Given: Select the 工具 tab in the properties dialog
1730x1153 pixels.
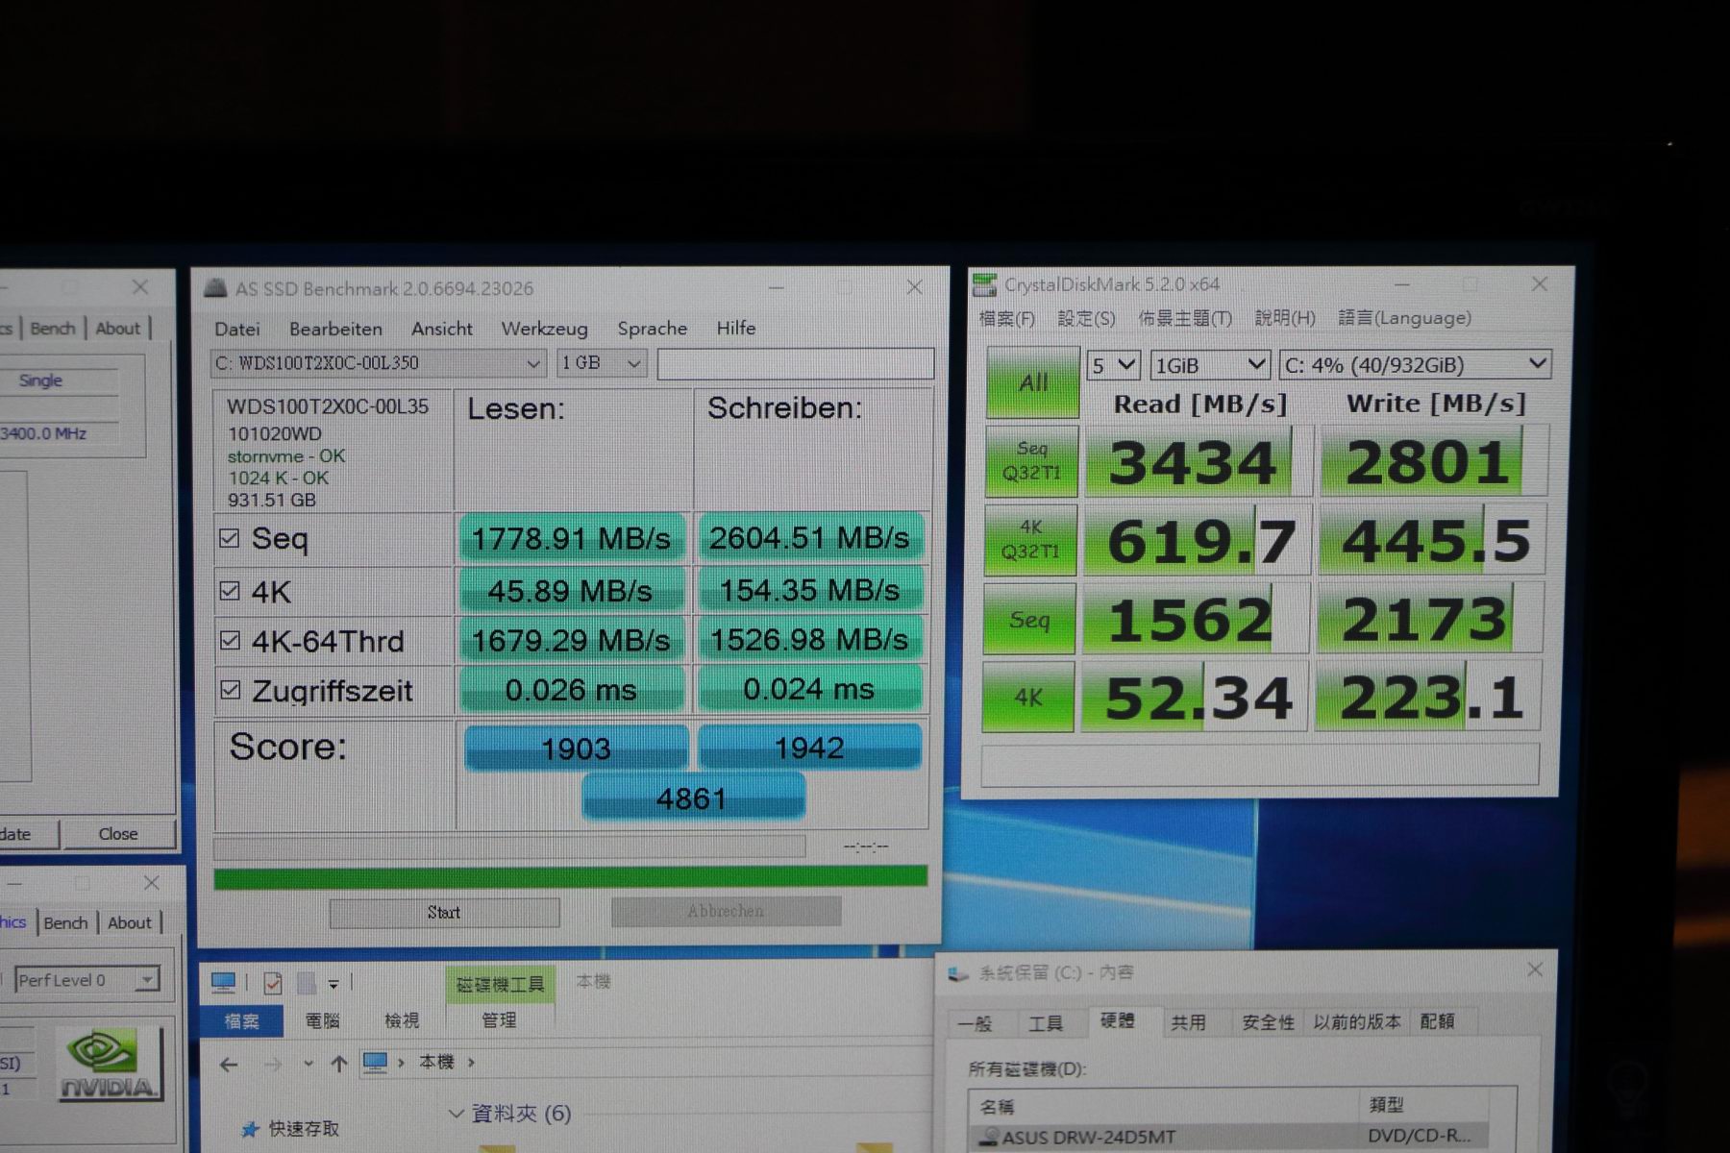Looking at the screenshot, I should [1046, 1023].
